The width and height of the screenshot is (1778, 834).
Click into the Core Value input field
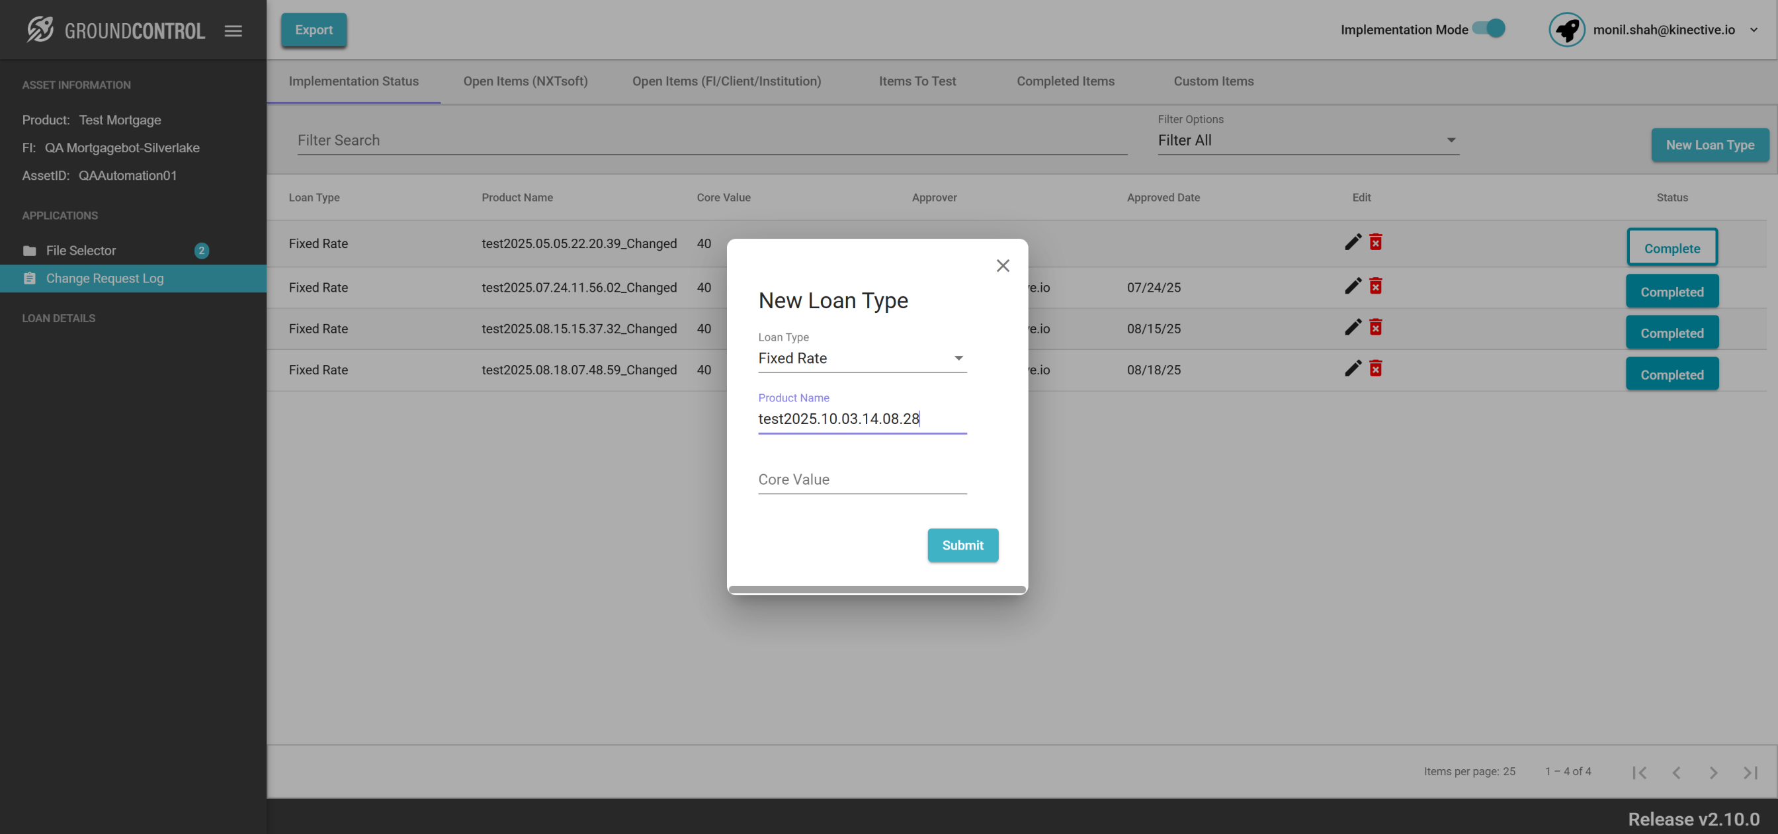pyautogui.click(x=862, y=480)
